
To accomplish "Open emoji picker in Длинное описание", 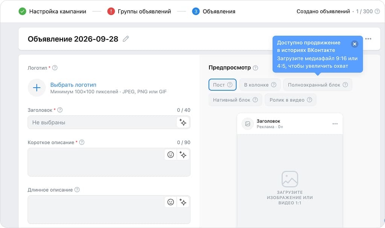I will coord(170,202).
